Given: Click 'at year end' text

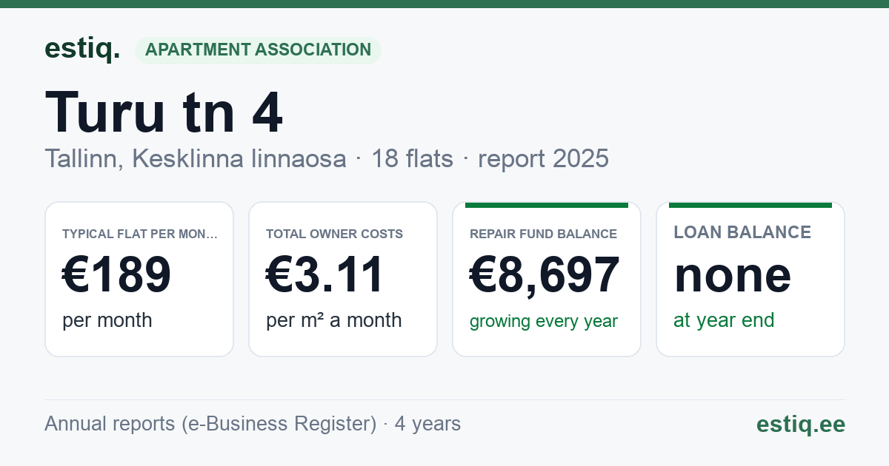Looking at the screenshot, I should [724, 320].
